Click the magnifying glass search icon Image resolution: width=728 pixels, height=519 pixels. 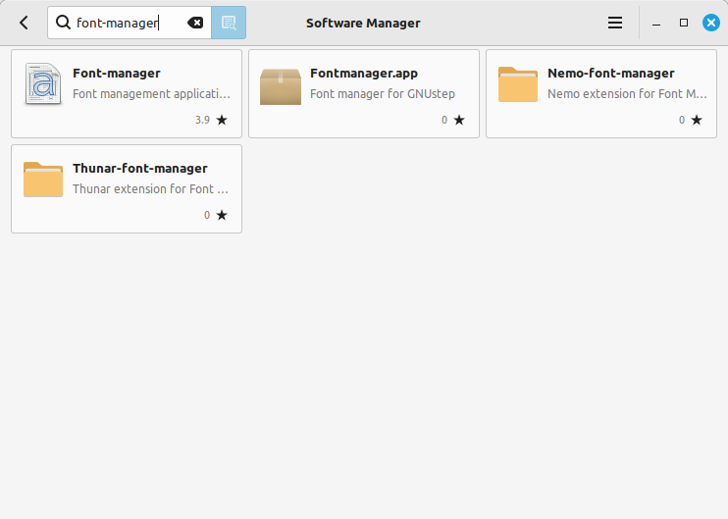coord(63,23)
